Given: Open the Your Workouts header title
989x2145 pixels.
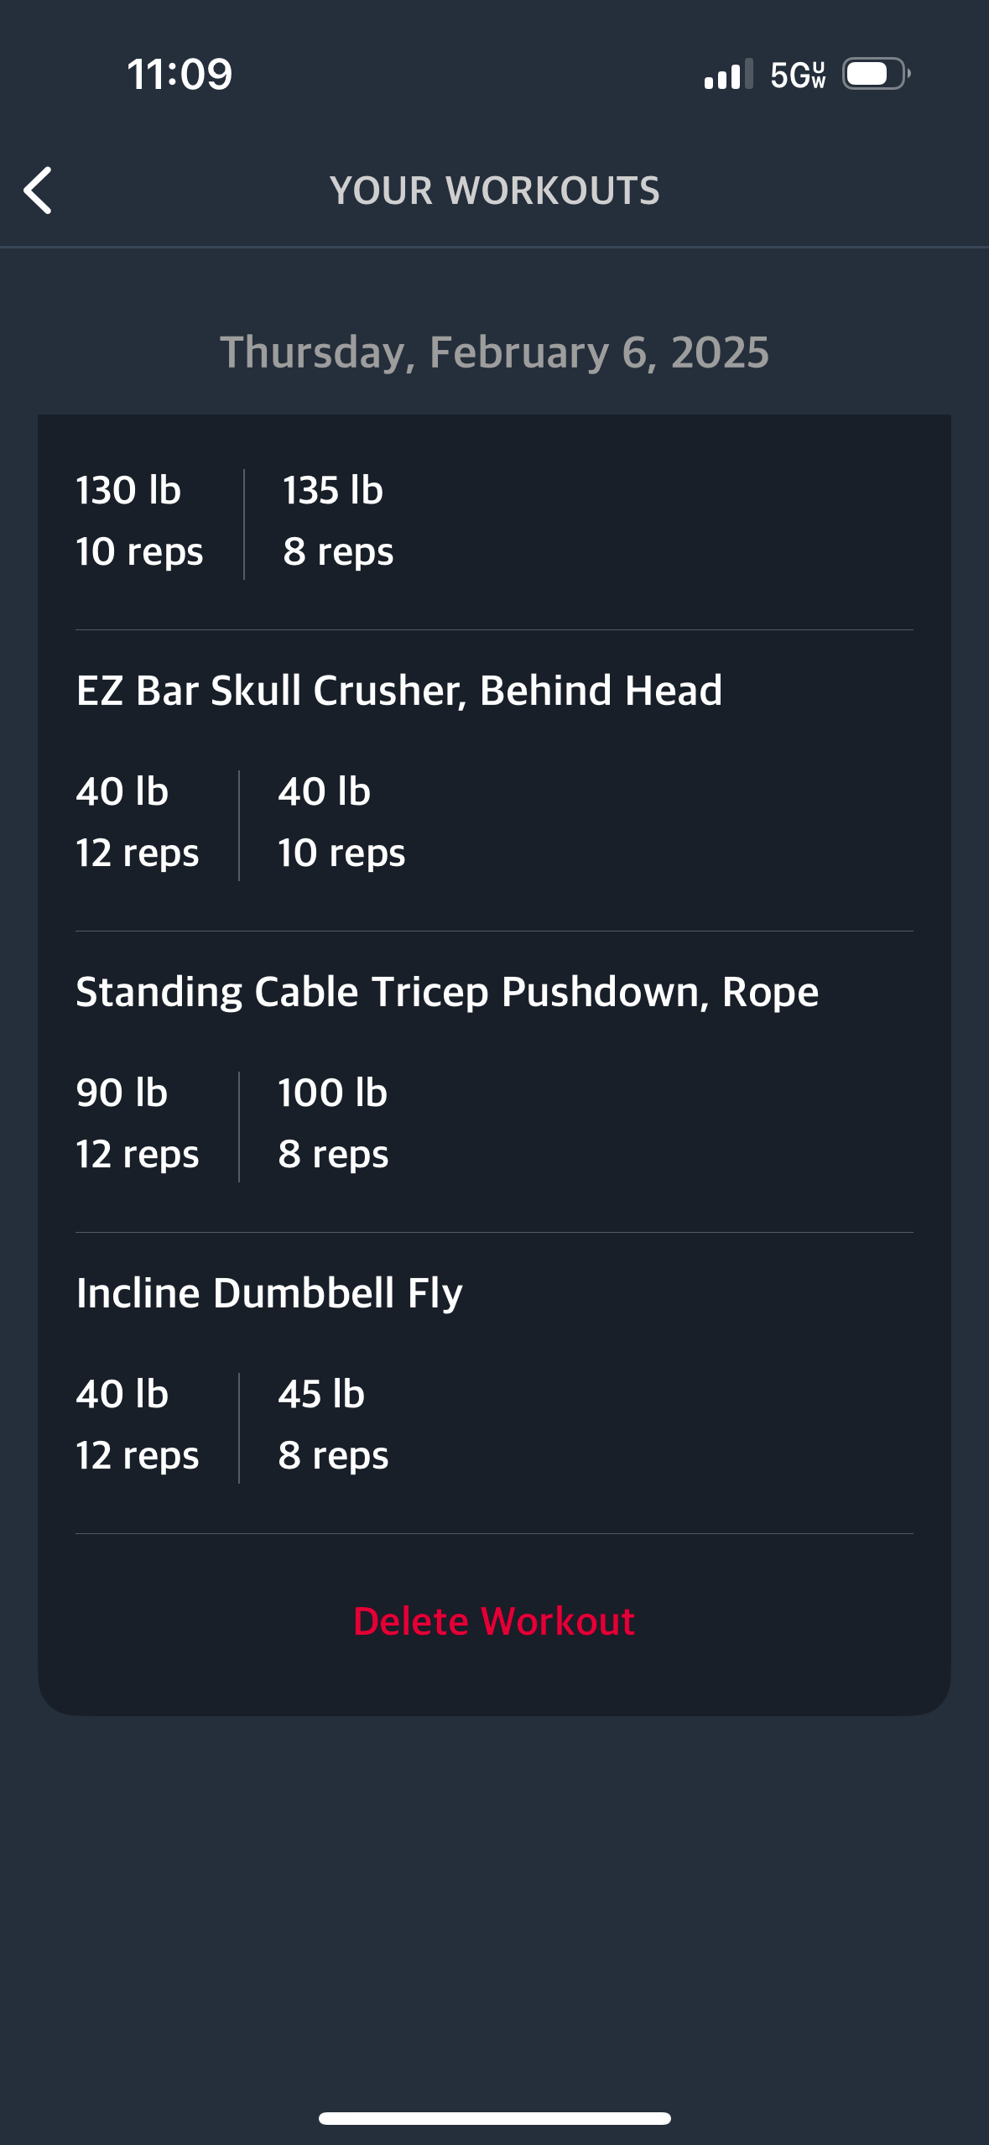Looking at the screenshot, I should tap(495, 190).
